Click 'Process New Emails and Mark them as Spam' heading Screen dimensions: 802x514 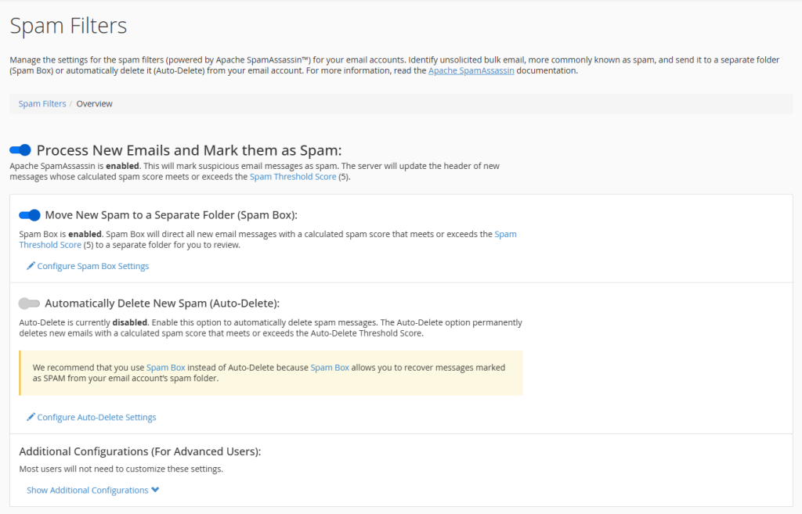pyautogui.click(x=190, y=150)
